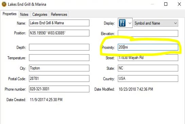185x124 pixels.
Task: Go to the Properties tab
Action: pyautogui.click(x=10, y=14)
